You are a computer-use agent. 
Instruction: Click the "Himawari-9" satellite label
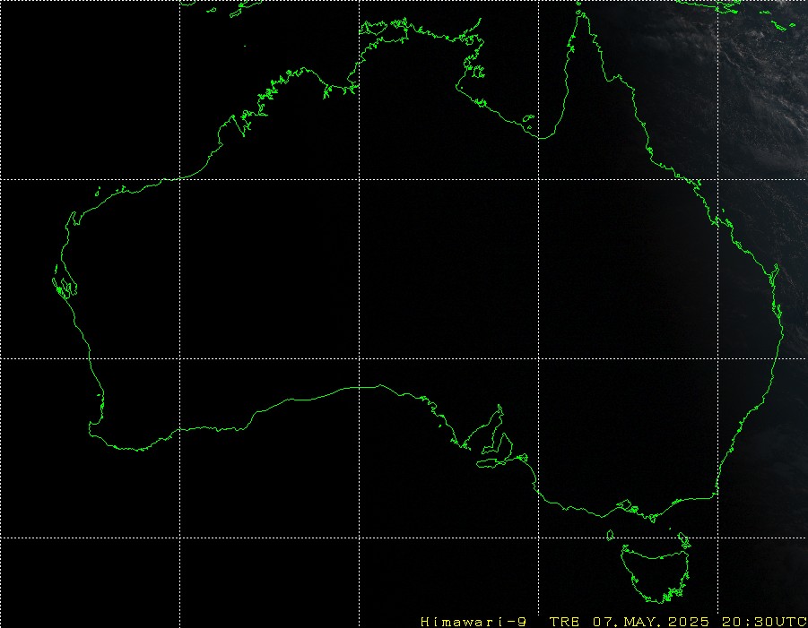[474, 622]
